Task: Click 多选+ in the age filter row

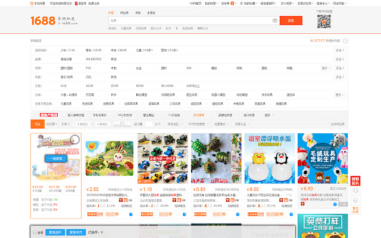Action: click(340, 50)
